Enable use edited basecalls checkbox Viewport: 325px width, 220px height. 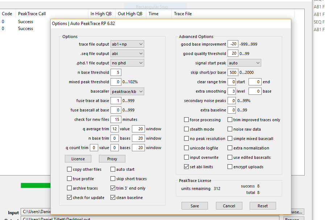(230, 157)
